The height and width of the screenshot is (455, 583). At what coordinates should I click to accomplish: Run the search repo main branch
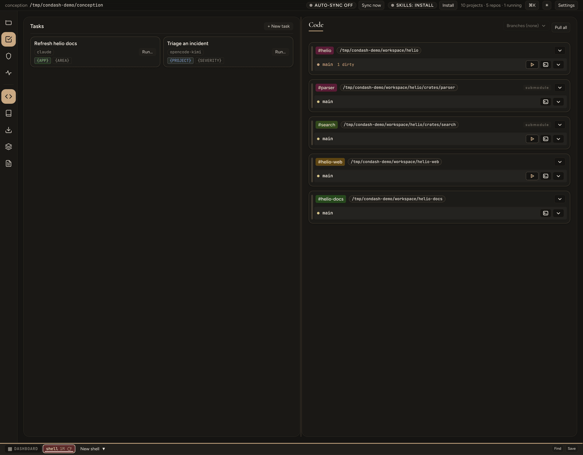(532, 139)
